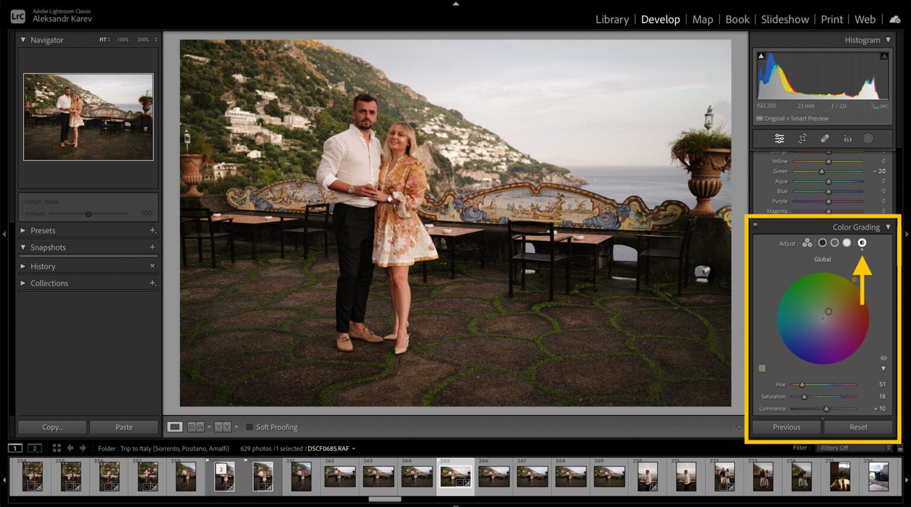Expand the Presets panel
Image resolution: width=911 pixels, height=507 pixels.
tap(43, 230)
